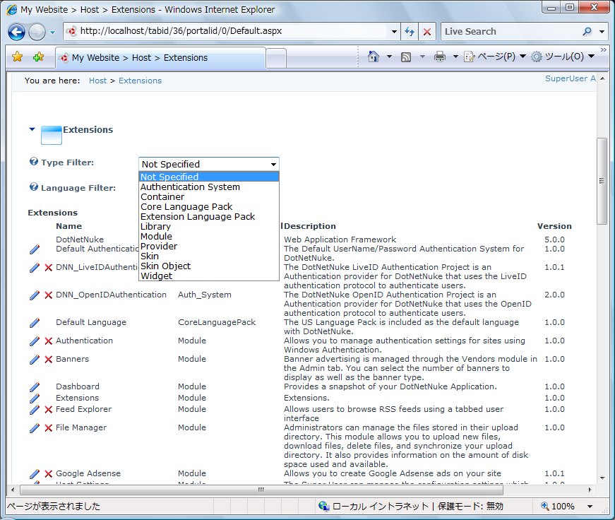This screenshot has height=520, width=615.
Task: Edit the Extensions module pencil icon
Action: (35, 398)
